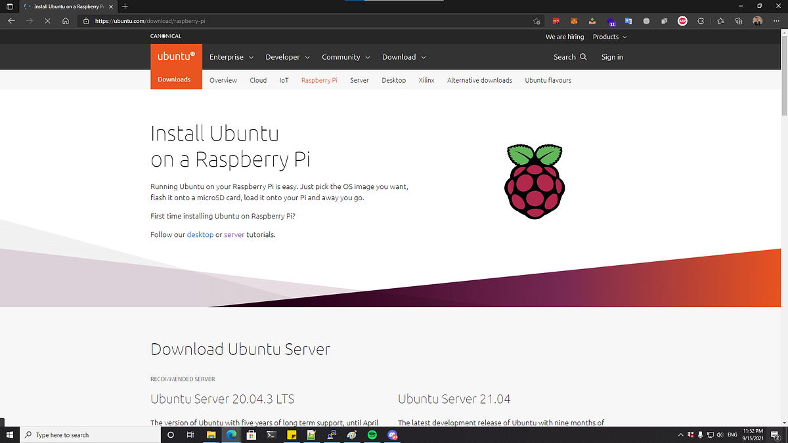The image size is (788, 443).
Task: Switch to the Desktop tab
Action: [x=394, y=80]
